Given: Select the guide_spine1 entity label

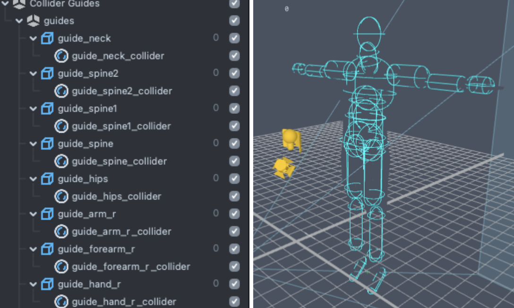Looking at the screenshot, I should point(87,109).
